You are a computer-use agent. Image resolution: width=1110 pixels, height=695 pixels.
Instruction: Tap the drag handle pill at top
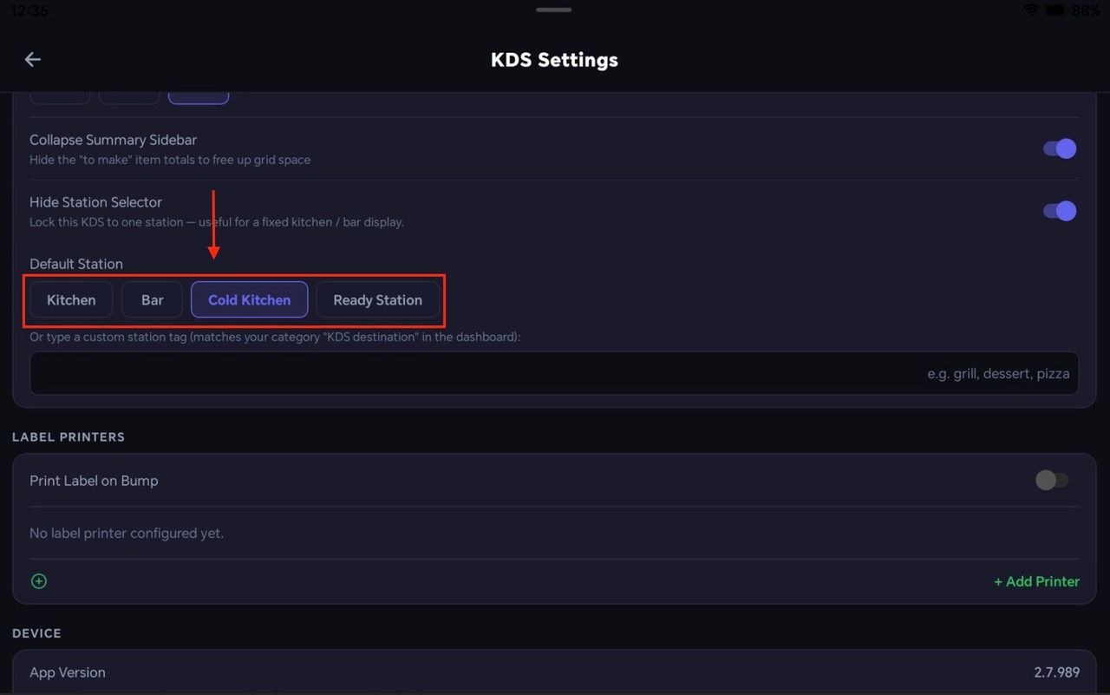pyautogui.click(x=553, y=10)
